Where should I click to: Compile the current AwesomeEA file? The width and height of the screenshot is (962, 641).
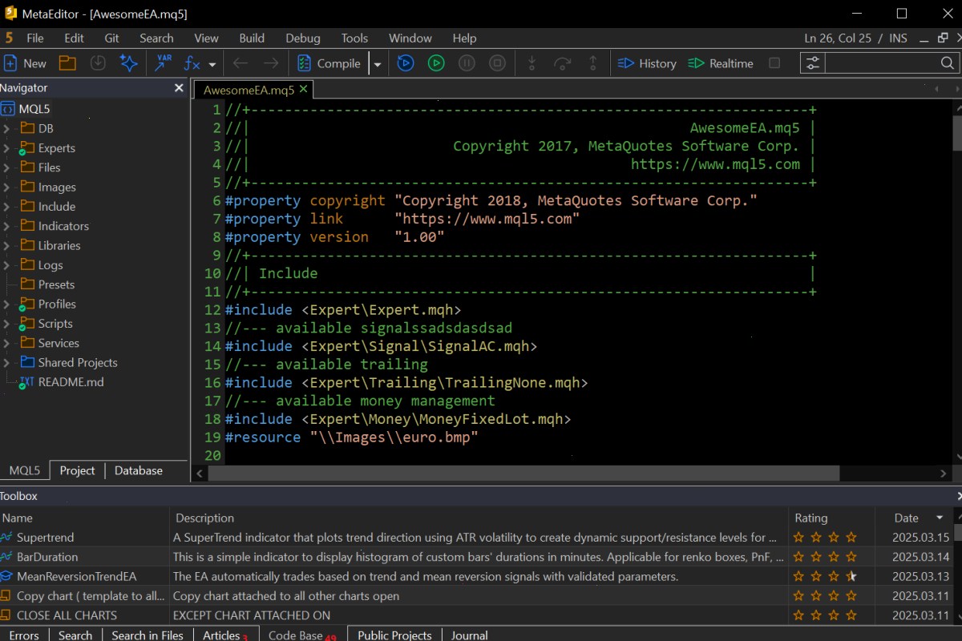[x=329, y=63]
